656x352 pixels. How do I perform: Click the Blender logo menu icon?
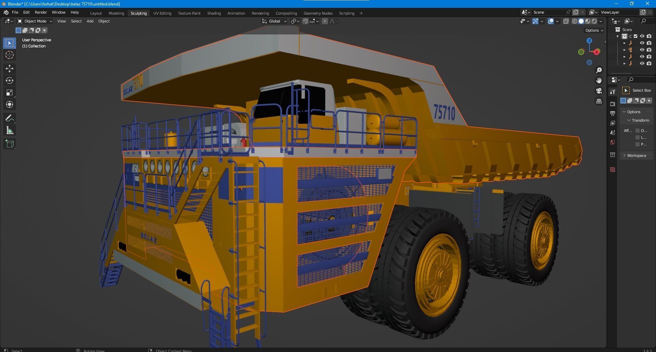click(6, 12)
